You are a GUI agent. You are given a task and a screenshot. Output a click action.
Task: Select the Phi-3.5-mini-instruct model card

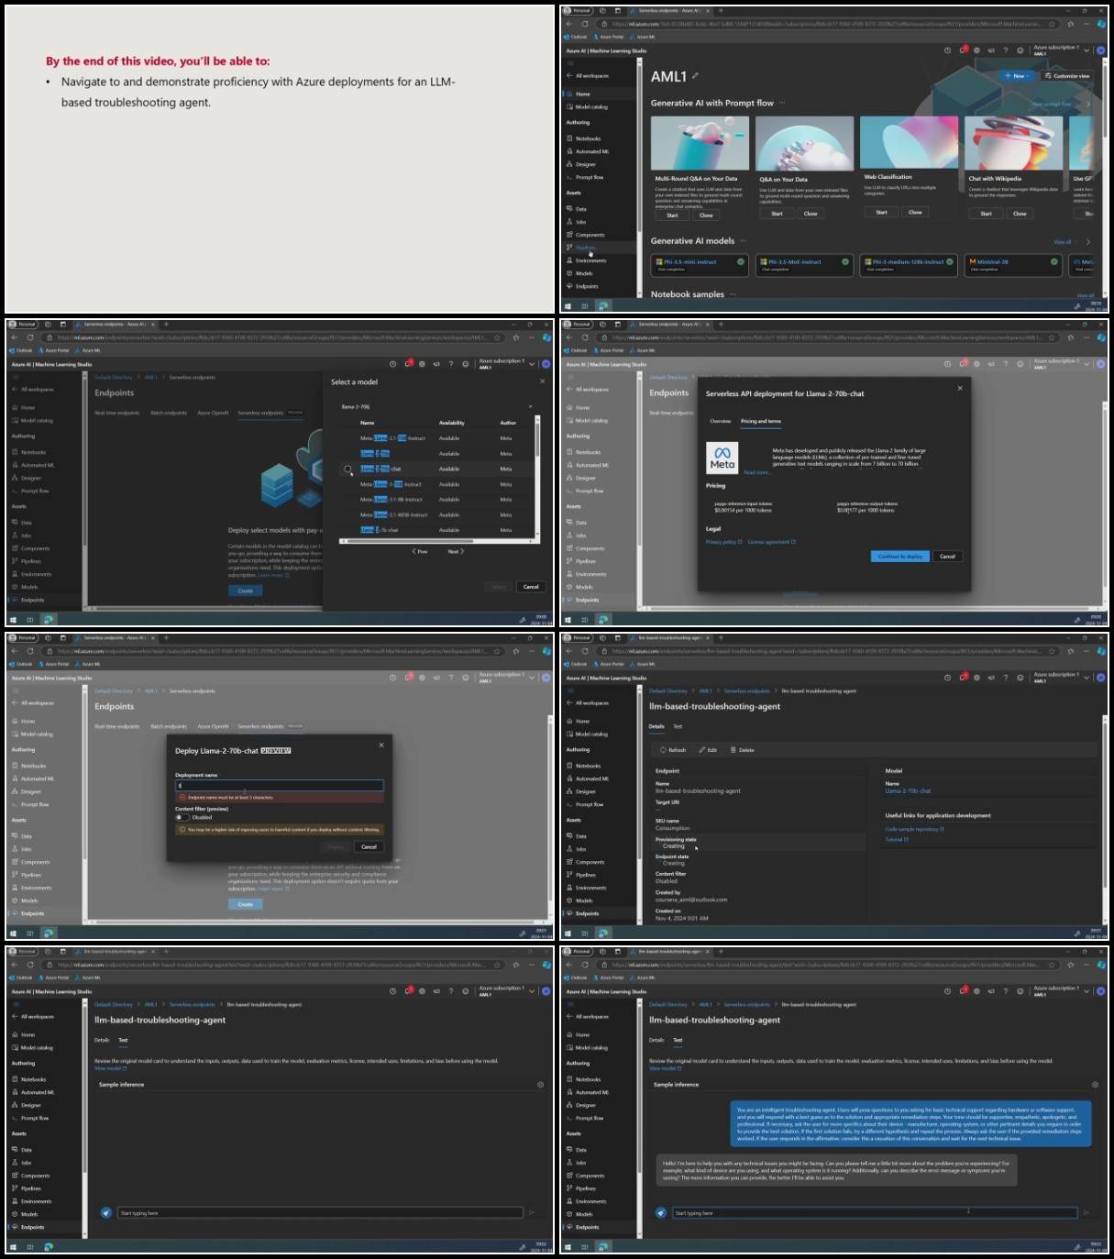(x=700, y=265)
